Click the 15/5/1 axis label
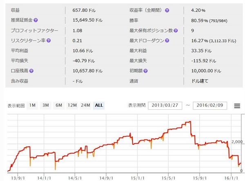This screenshot has height=181, width=245. pos(168,178)
